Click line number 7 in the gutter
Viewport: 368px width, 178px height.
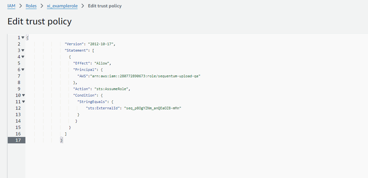click(19, 76)
